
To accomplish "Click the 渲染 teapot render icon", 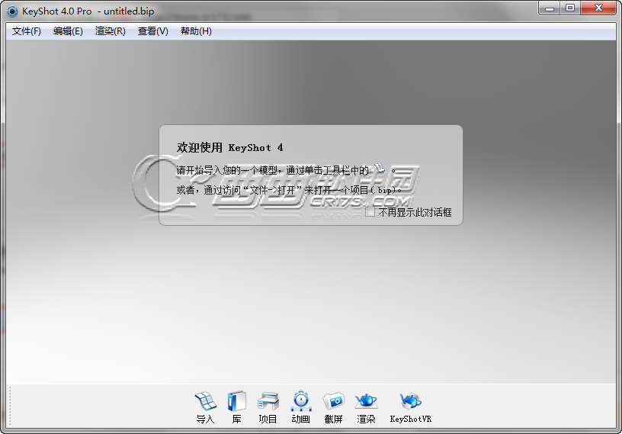I will [x=366, y=407].
